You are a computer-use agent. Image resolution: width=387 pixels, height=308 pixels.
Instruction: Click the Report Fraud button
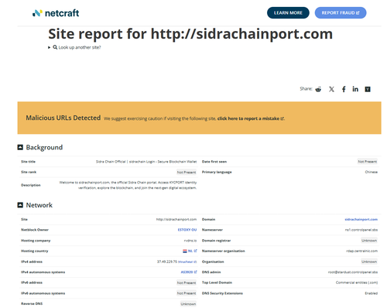(x=341, y=13)
